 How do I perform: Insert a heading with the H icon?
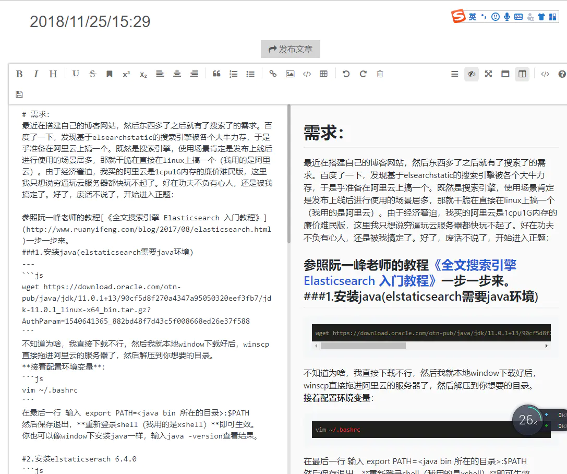[53, 74]
